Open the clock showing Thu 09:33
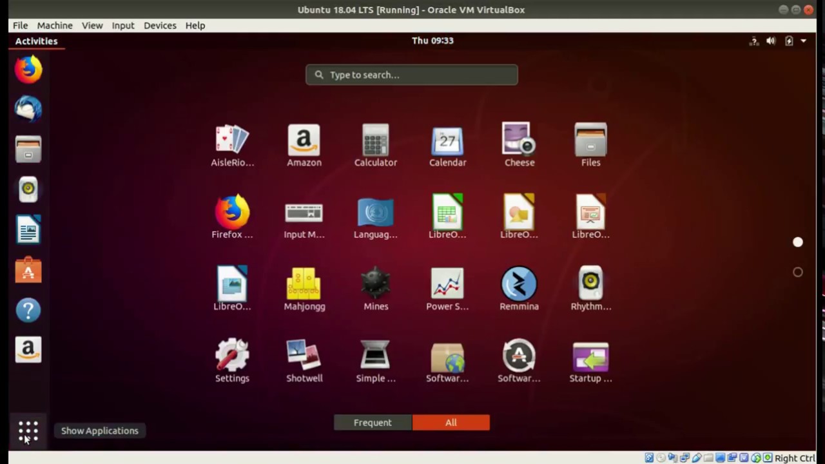The image size is (825, 464). (433, 41)
